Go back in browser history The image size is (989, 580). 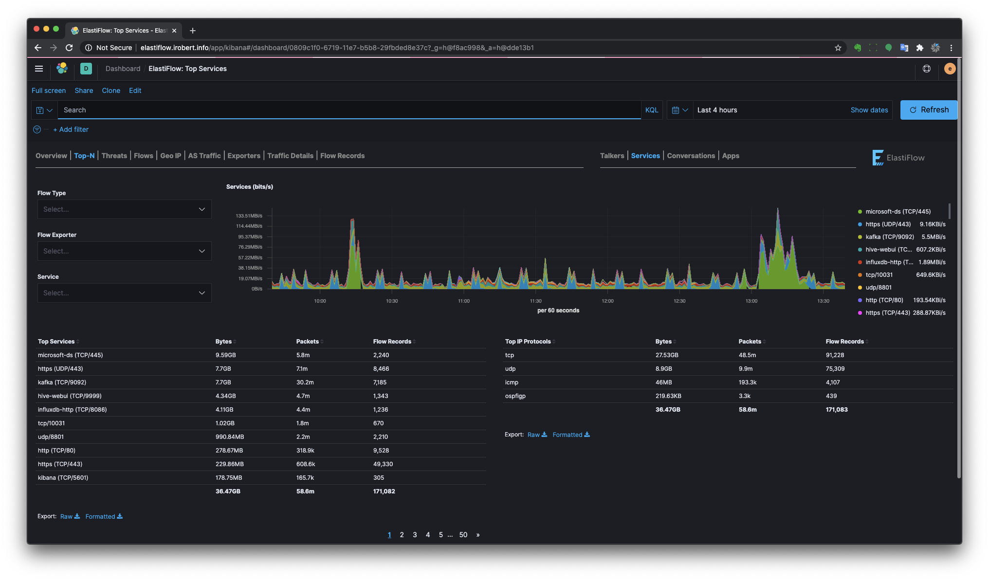tap(38, 48)
